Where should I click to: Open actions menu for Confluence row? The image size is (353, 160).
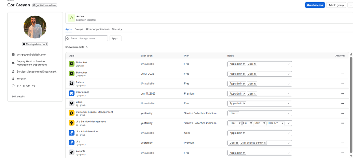click(x=342, y=94)
